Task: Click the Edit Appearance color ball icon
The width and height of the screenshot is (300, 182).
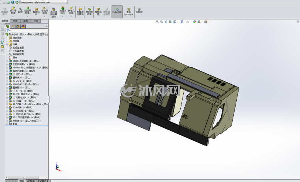Action: click(x=195, y=22)
